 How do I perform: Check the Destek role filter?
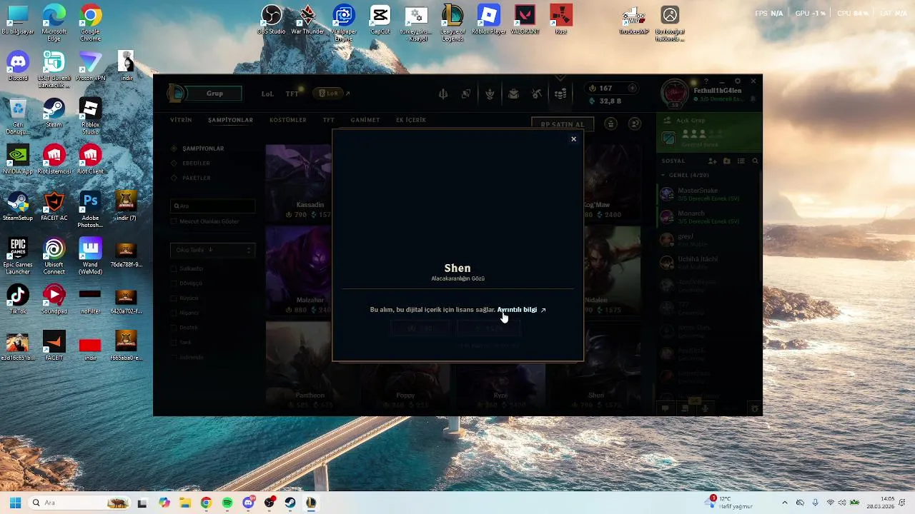174,328
